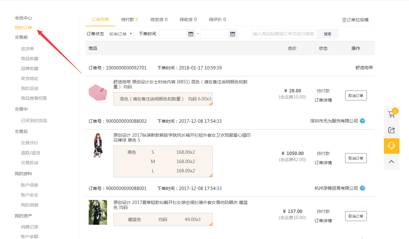The height and width of the screenshot is (239, 409).
Task: Chat with 深圳市无为服饰有限公司 seller icon
Action: [362, 121]
